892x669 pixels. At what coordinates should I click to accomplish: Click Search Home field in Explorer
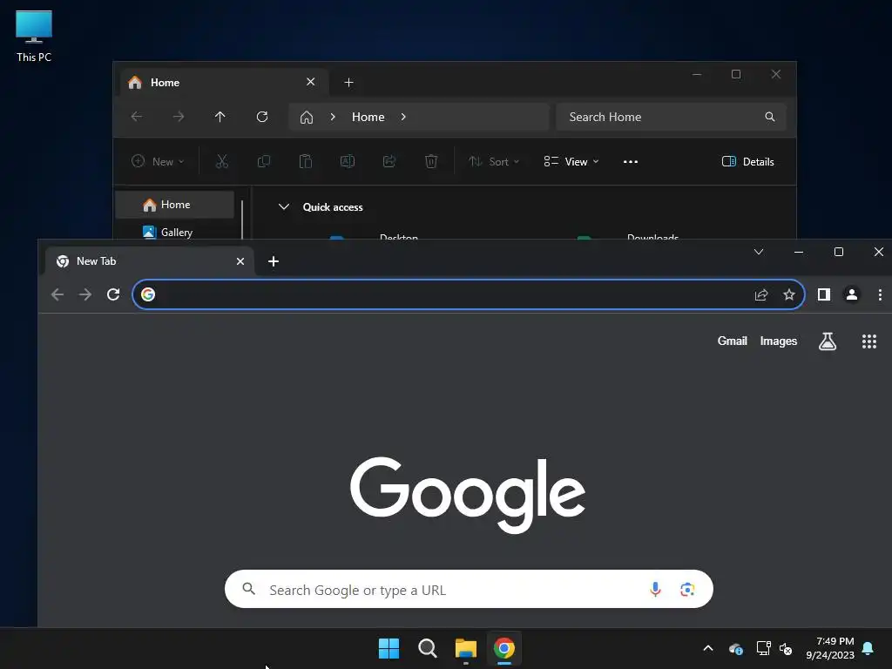click(672, 117)
